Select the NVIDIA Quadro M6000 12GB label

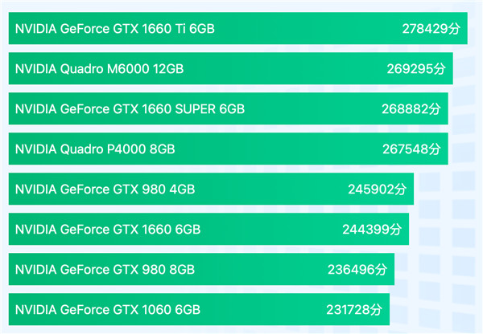[100, 69]
